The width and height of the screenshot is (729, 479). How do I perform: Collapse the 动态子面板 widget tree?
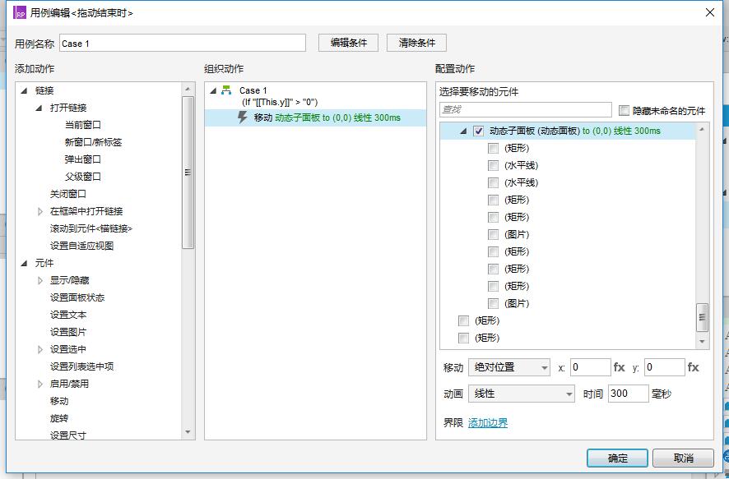(x=463, y=131)
